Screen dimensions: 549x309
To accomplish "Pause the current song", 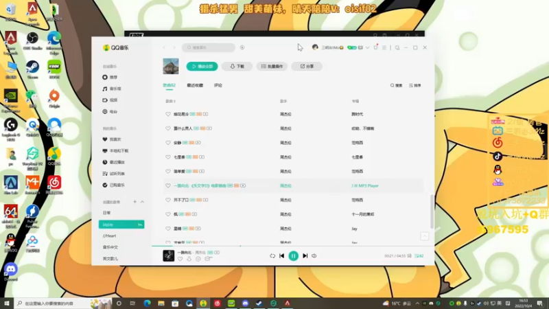I will coord(294,256).
